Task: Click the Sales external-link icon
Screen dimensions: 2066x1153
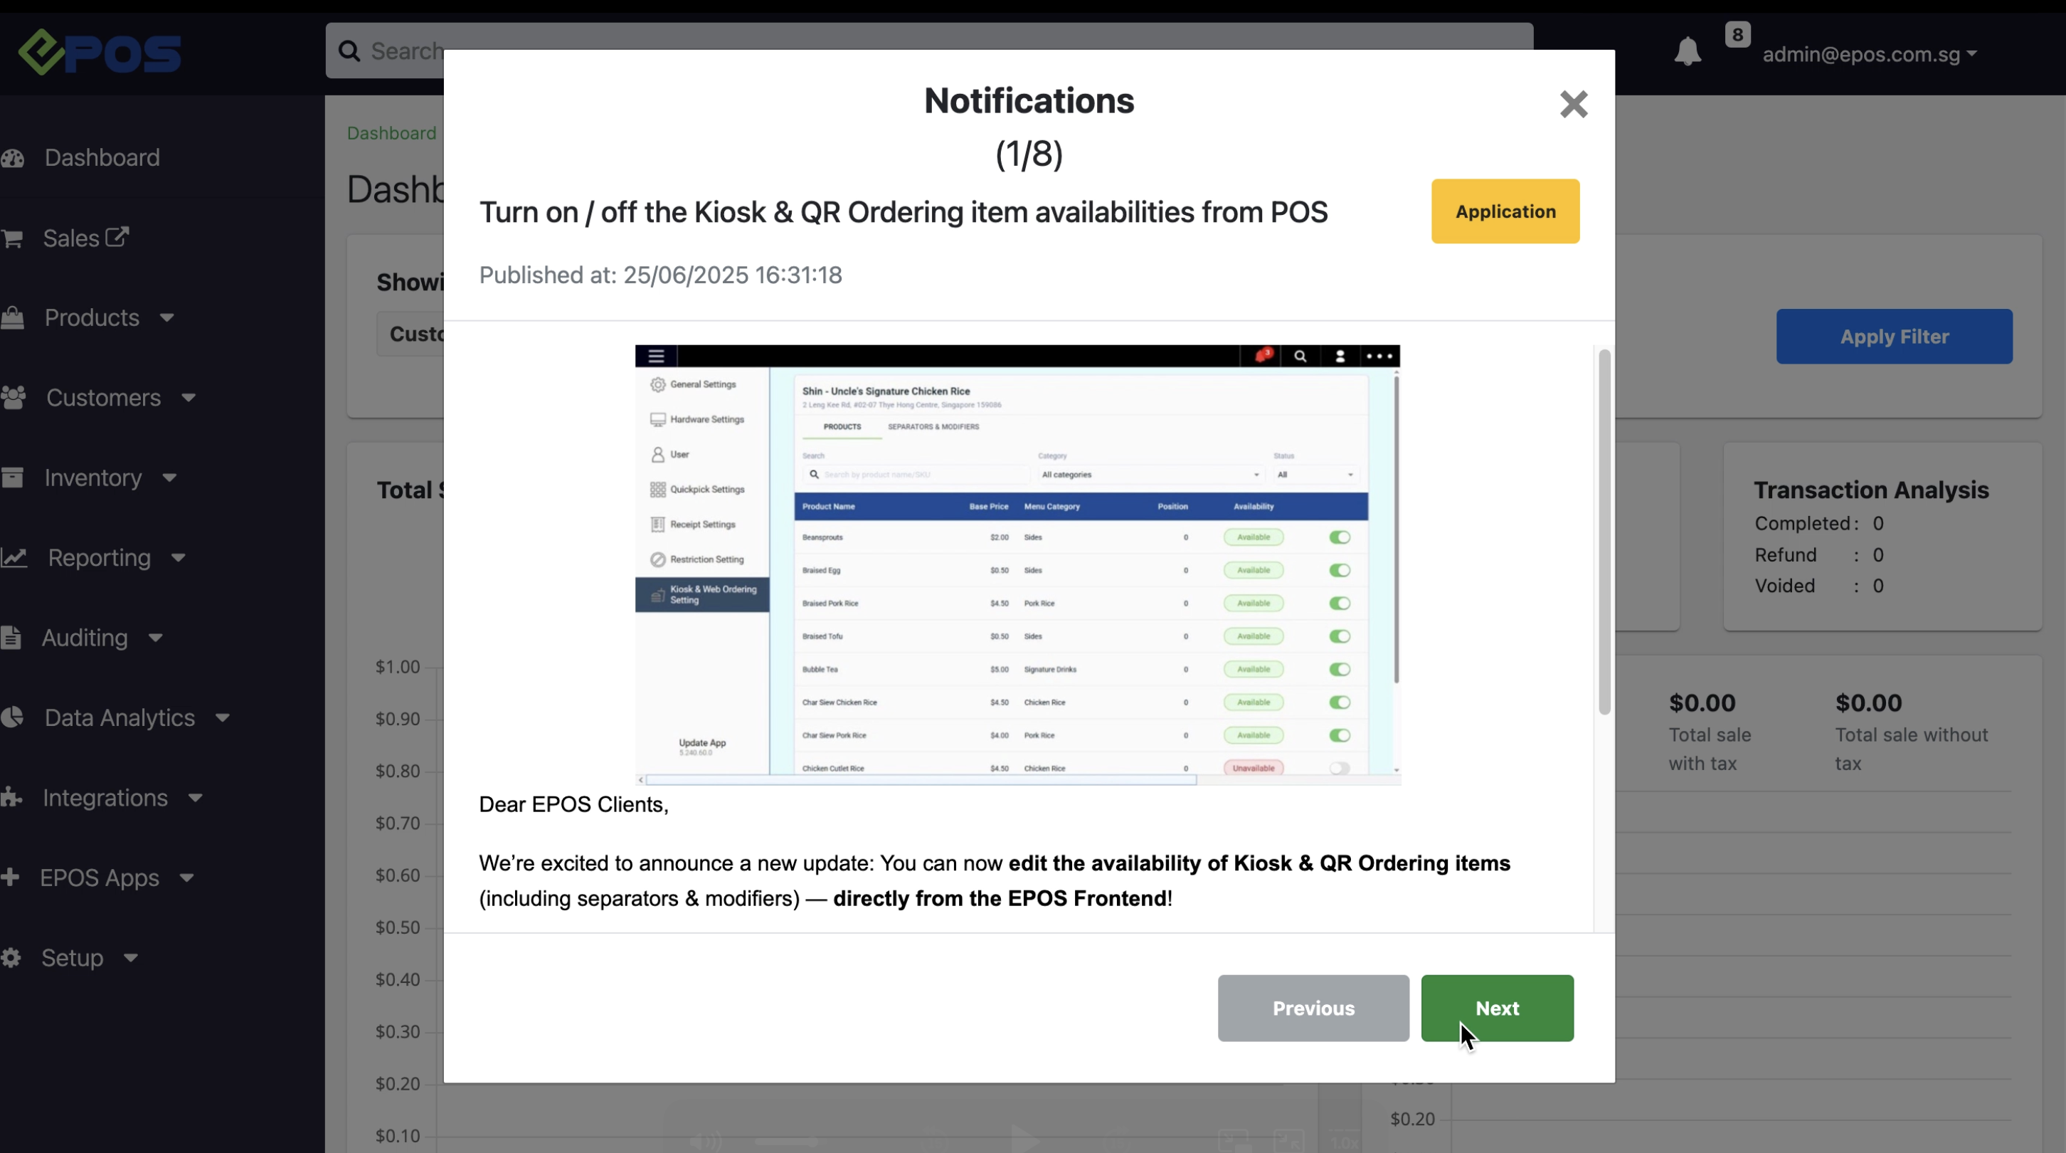Action: click(117, 237)
